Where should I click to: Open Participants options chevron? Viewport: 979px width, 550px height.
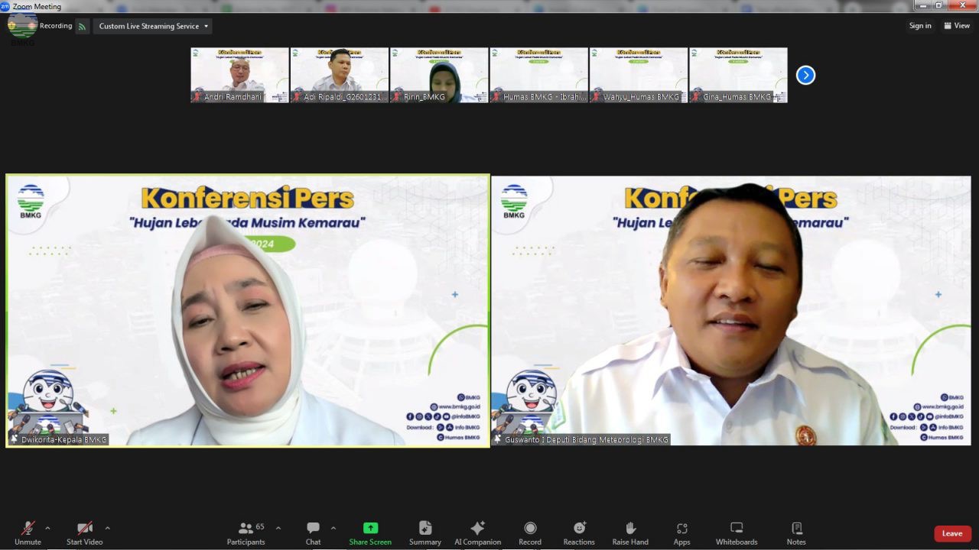[x=278, y=527]
